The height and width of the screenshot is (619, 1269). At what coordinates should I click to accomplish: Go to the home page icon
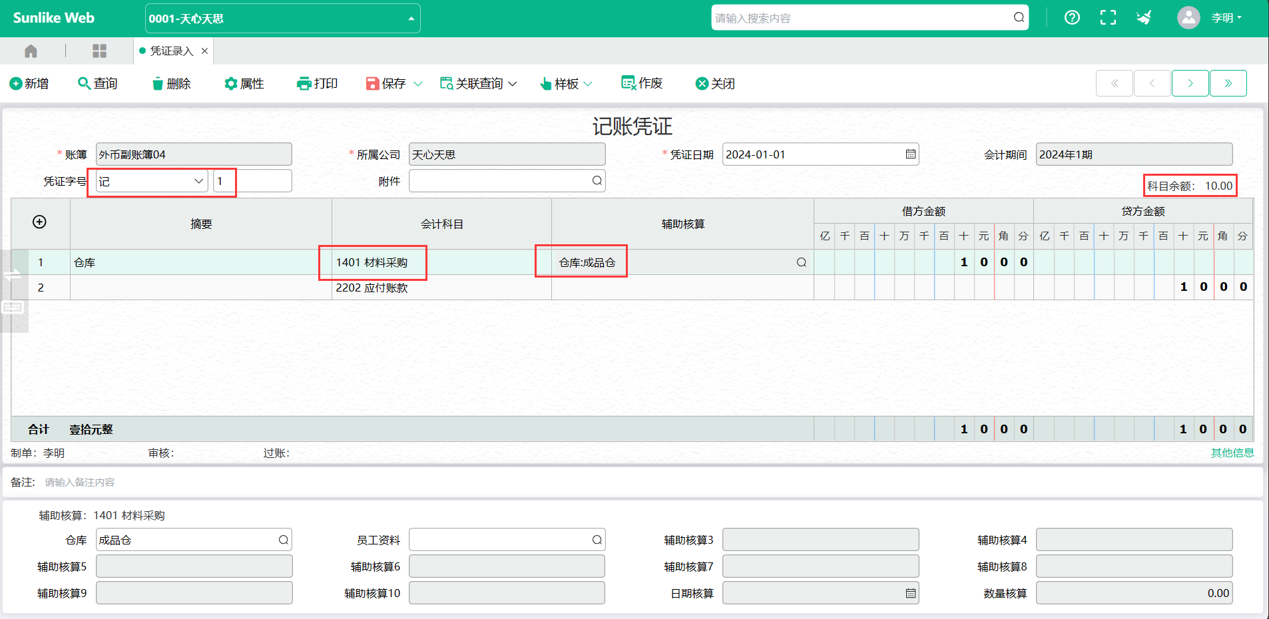point(31,51)
